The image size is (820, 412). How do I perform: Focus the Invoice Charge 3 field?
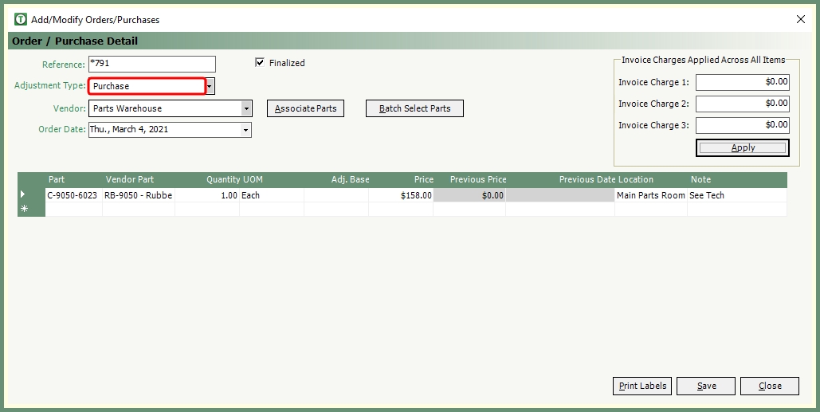[x=742, y=125]
